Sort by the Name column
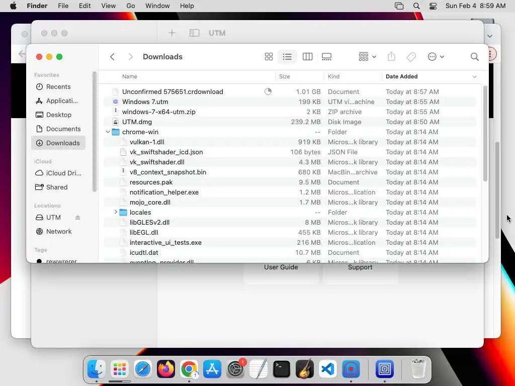This screenshot has width=515, height=386. click(130, 76)
